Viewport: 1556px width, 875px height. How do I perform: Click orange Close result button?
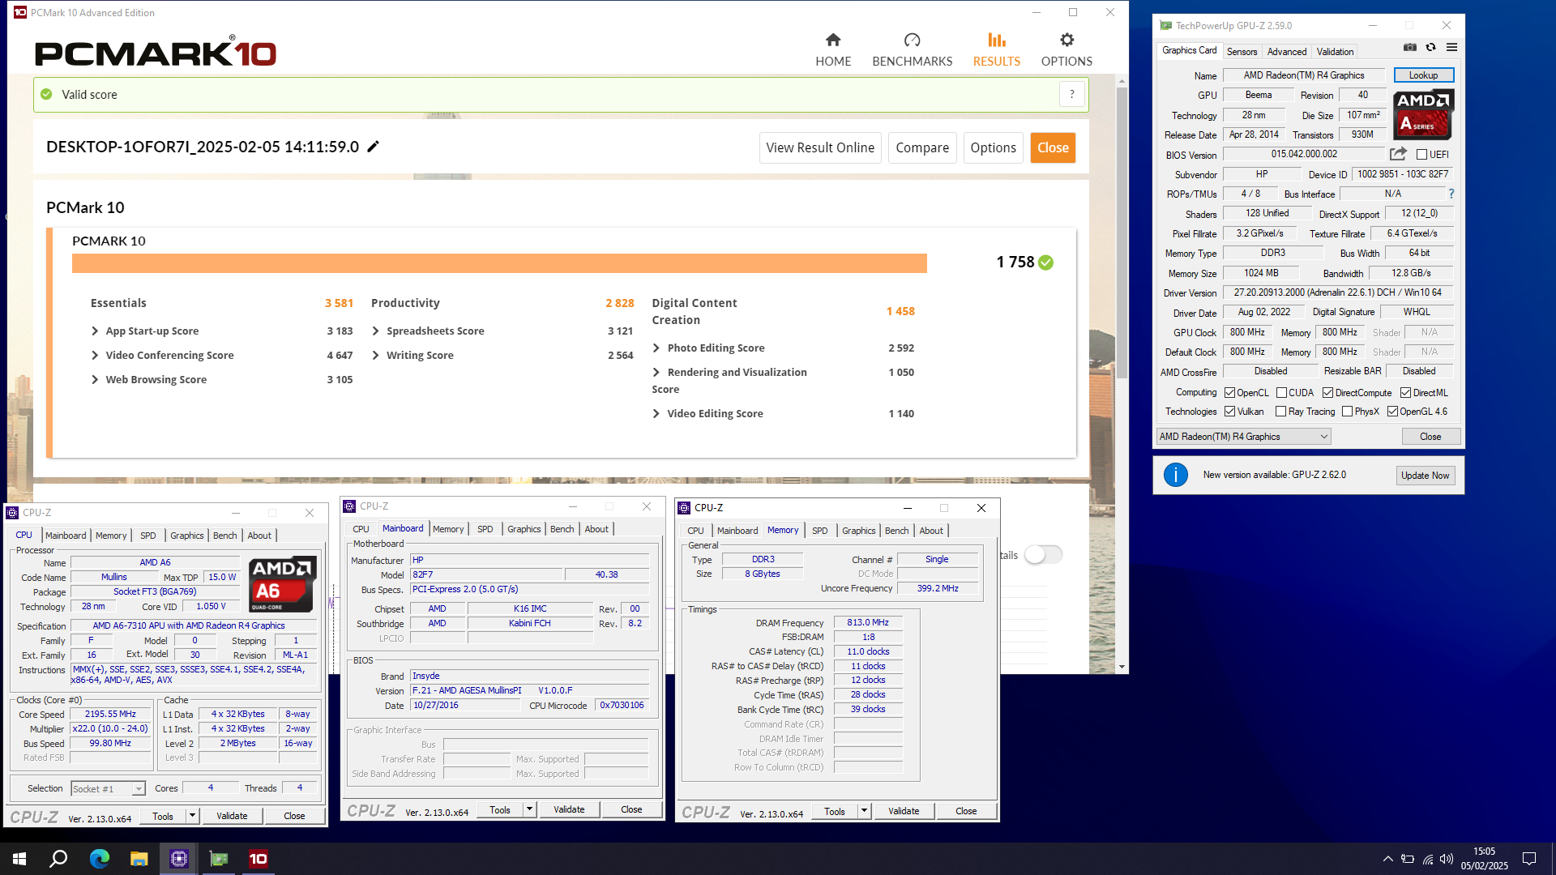click(1053, 147)
